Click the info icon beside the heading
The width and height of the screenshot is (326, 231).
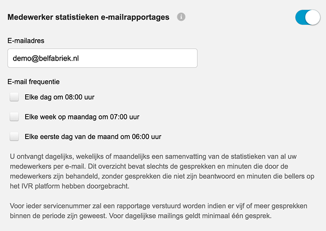coord(181,17)
